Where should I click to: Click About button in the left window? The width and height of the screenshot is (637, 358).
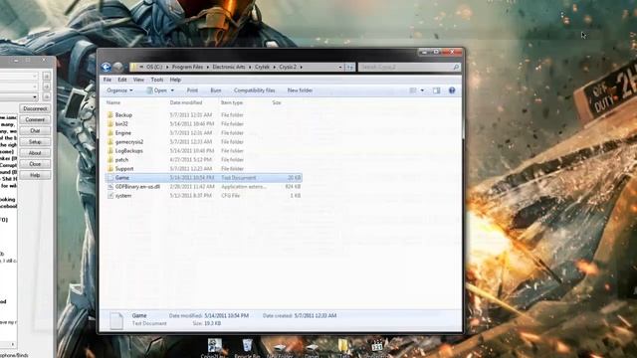(x=35, y=153)
